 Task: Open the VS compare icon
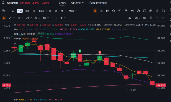click(x=126, y=11)
